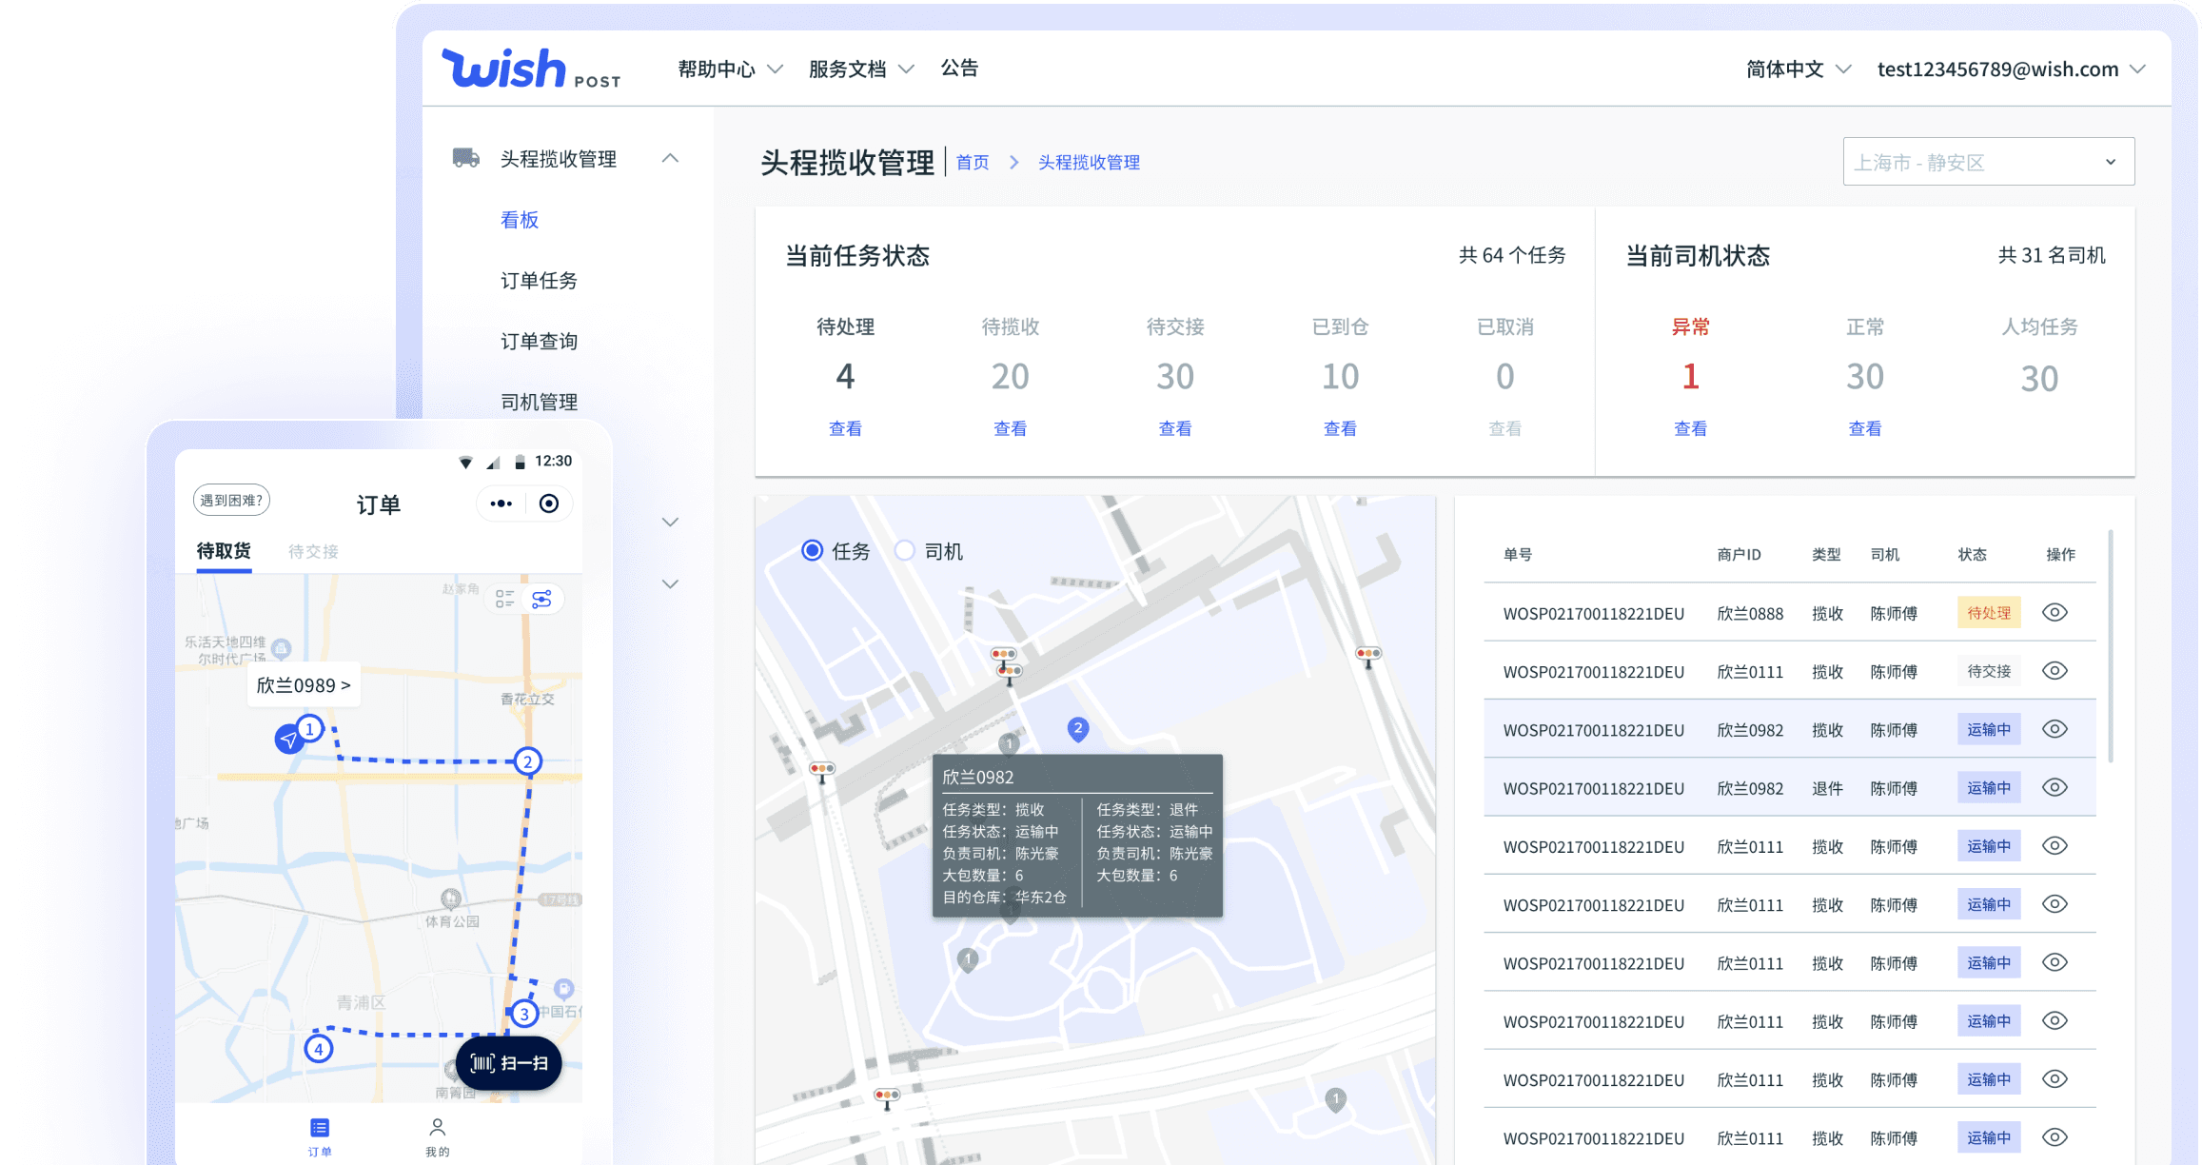
Task: Click the grey 待交接 status tag in the table
Action: pos(1989,671)
